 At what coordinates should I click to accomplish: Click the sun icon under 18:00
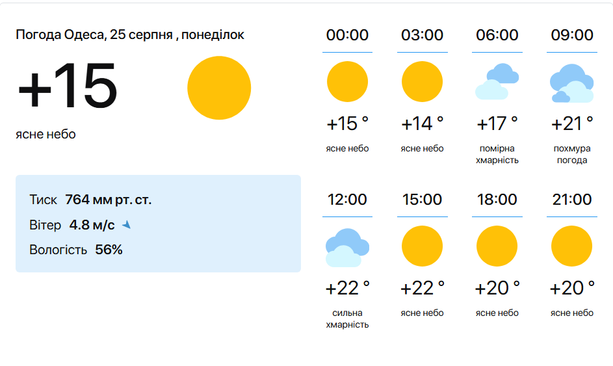click(x=497, y=246)
